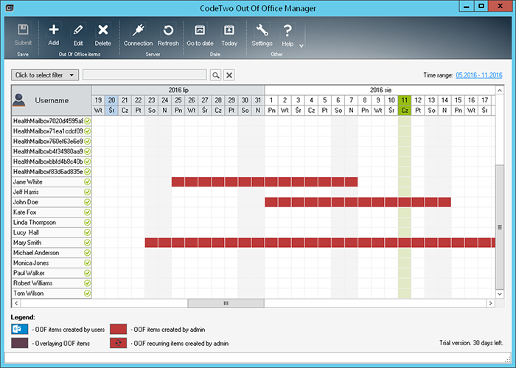
Task: Click the 2016 sie month header
Action: [380, 90]
